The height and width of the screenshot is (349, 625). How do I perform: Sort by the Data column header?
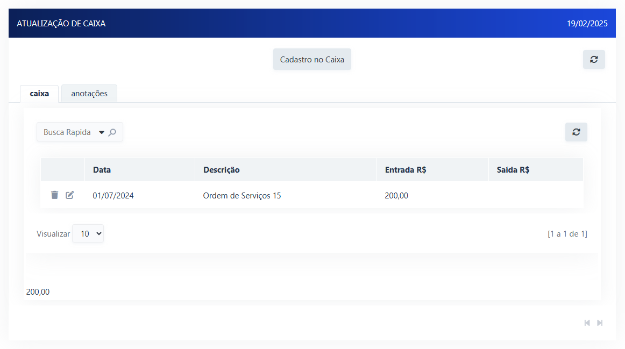(x=102, y=170)
